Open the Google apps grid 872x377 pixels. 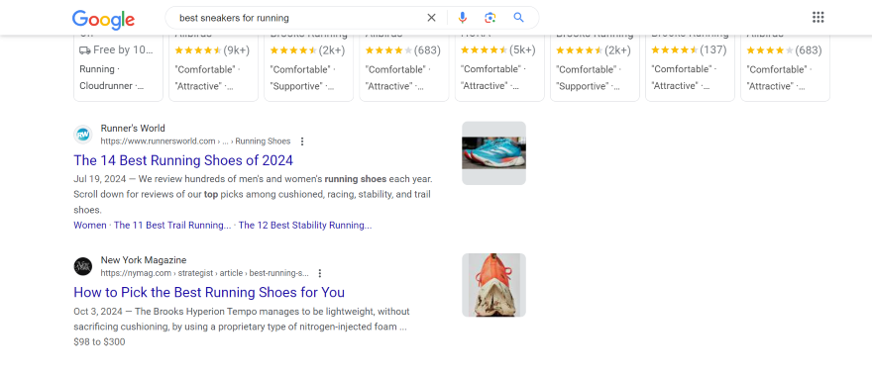(818, 17)
